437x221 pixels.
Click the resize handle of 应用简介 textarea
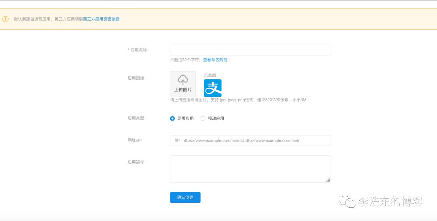328,180
